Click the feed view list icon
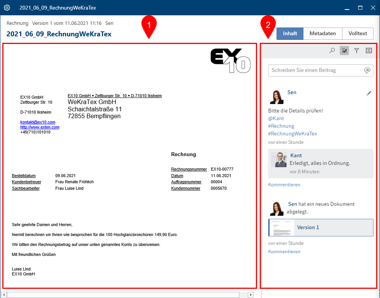 coord(369,50)
